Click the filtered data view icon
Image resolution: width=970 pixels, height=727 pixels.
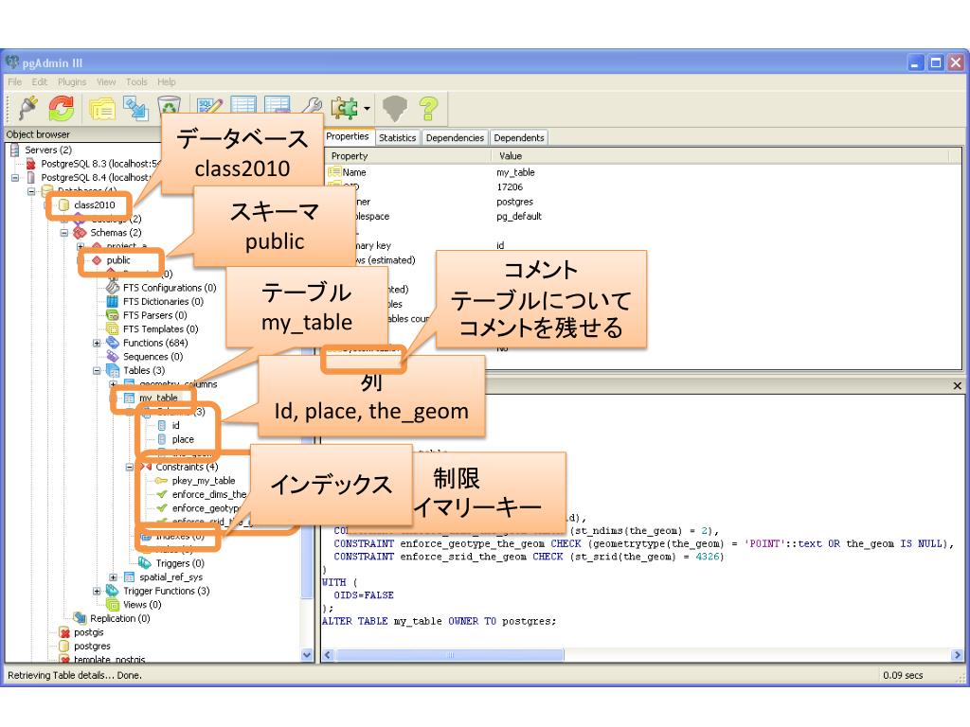coord(277,104)
